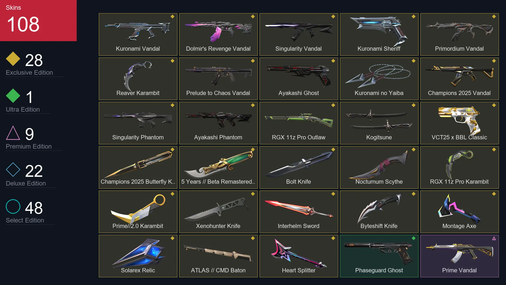The image size is (506, 285).
Task: Select the Reaver Karambit skin card
Action: click(x=138, y=79)
